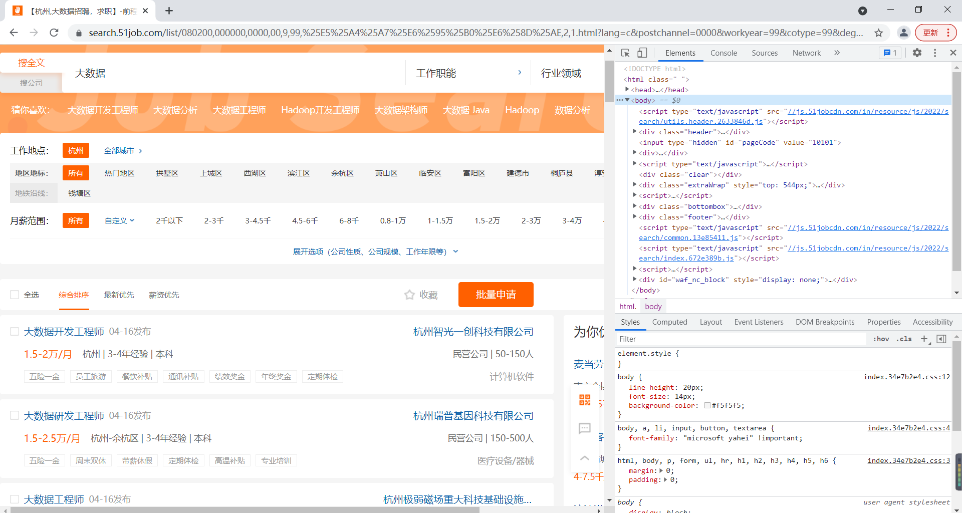Open new browser tab with plus icon

pos(169,11)
